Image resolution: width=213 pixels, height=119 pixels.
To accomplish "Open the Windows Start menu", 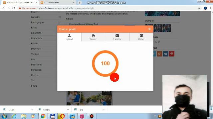I will pos(4,116).
